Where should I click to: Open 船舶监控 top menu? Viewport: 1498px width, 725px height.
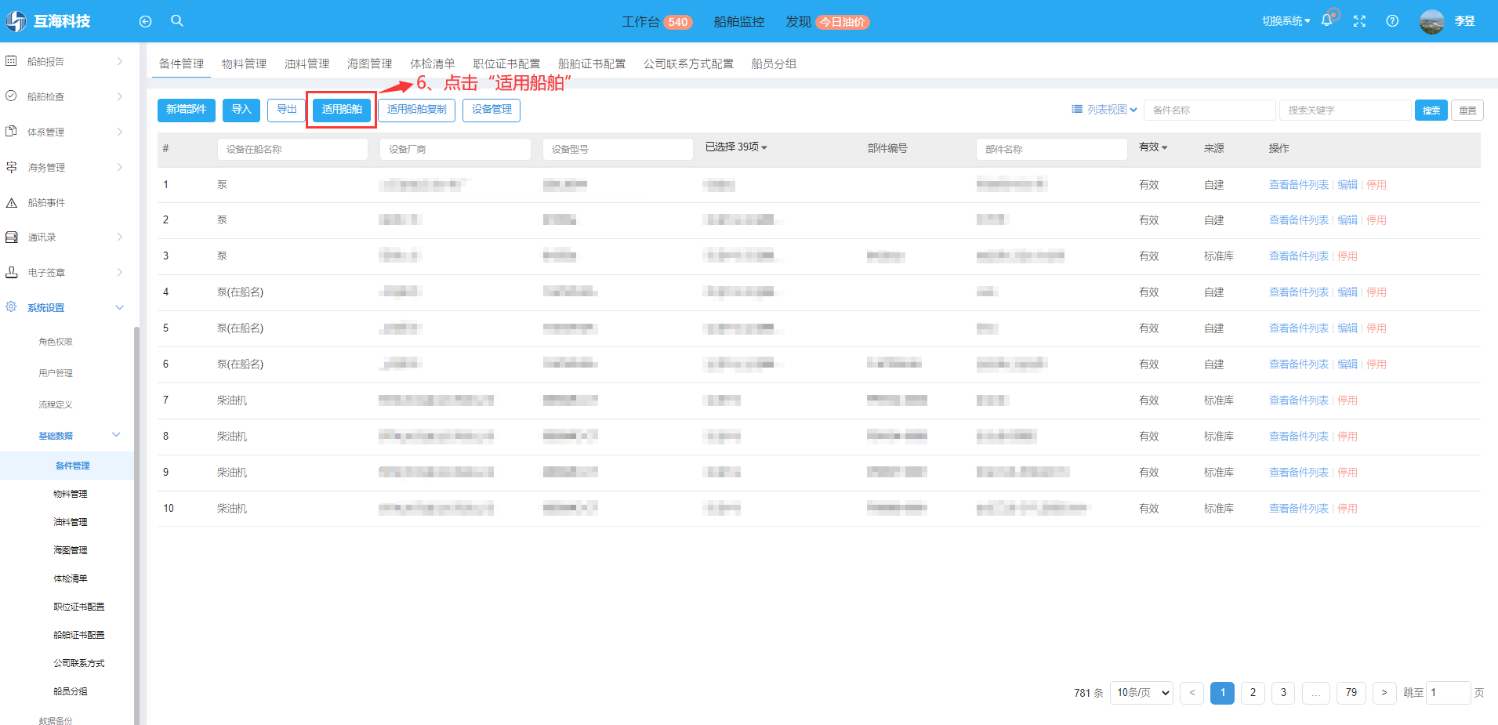739,22
